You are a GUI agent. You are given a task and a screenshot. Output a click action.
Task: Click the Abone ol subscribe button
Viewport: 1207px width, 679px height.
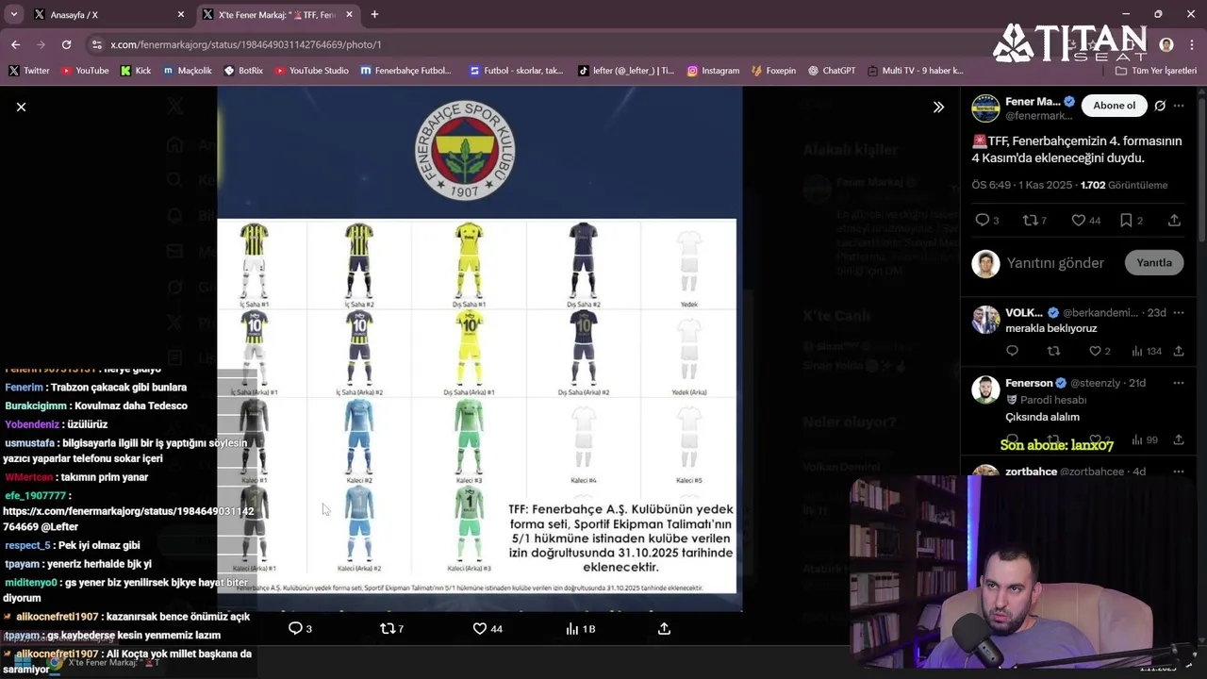1114,106
